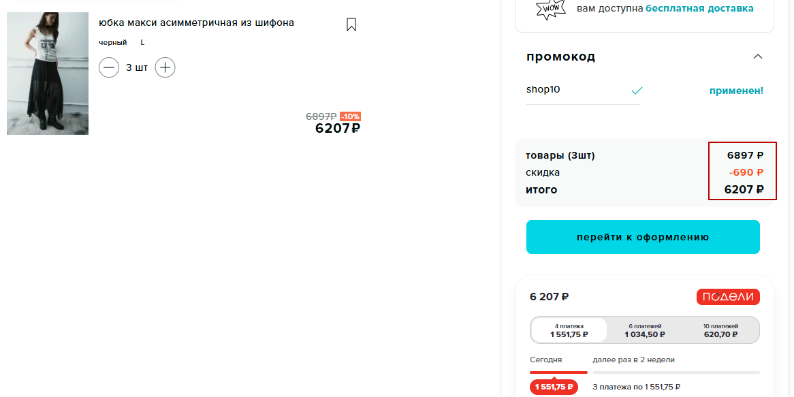
Task: Increase skirt quantity with plus button
Action: point(165,67)
